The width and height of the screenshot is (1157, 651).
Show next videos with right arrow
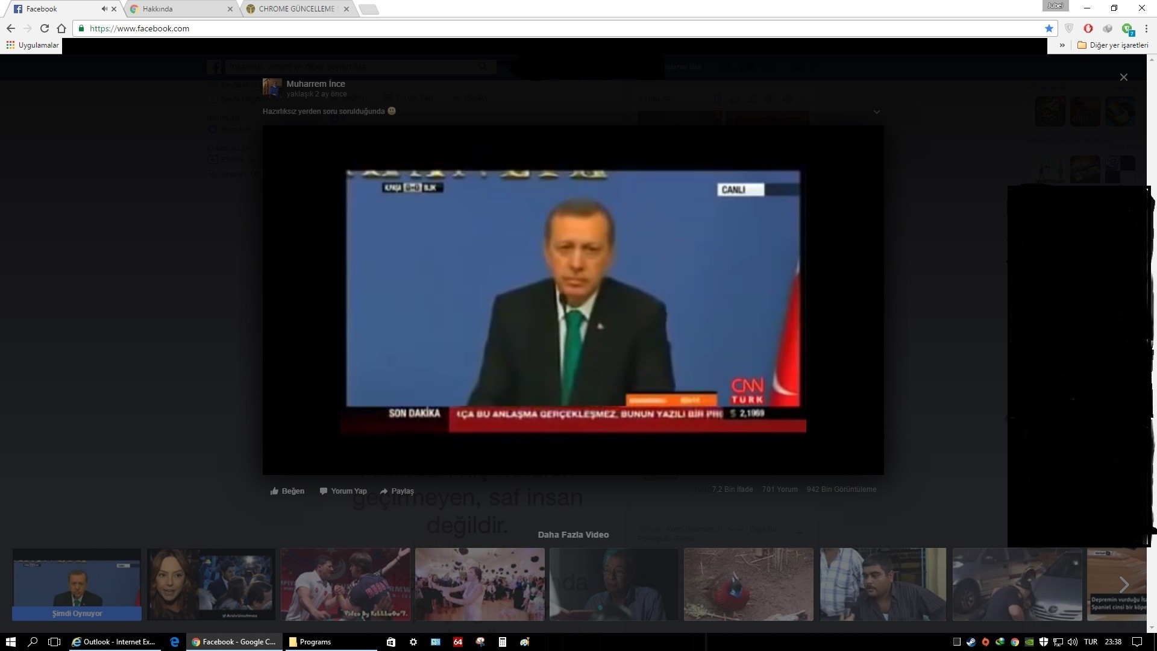tap(1123, 584)
